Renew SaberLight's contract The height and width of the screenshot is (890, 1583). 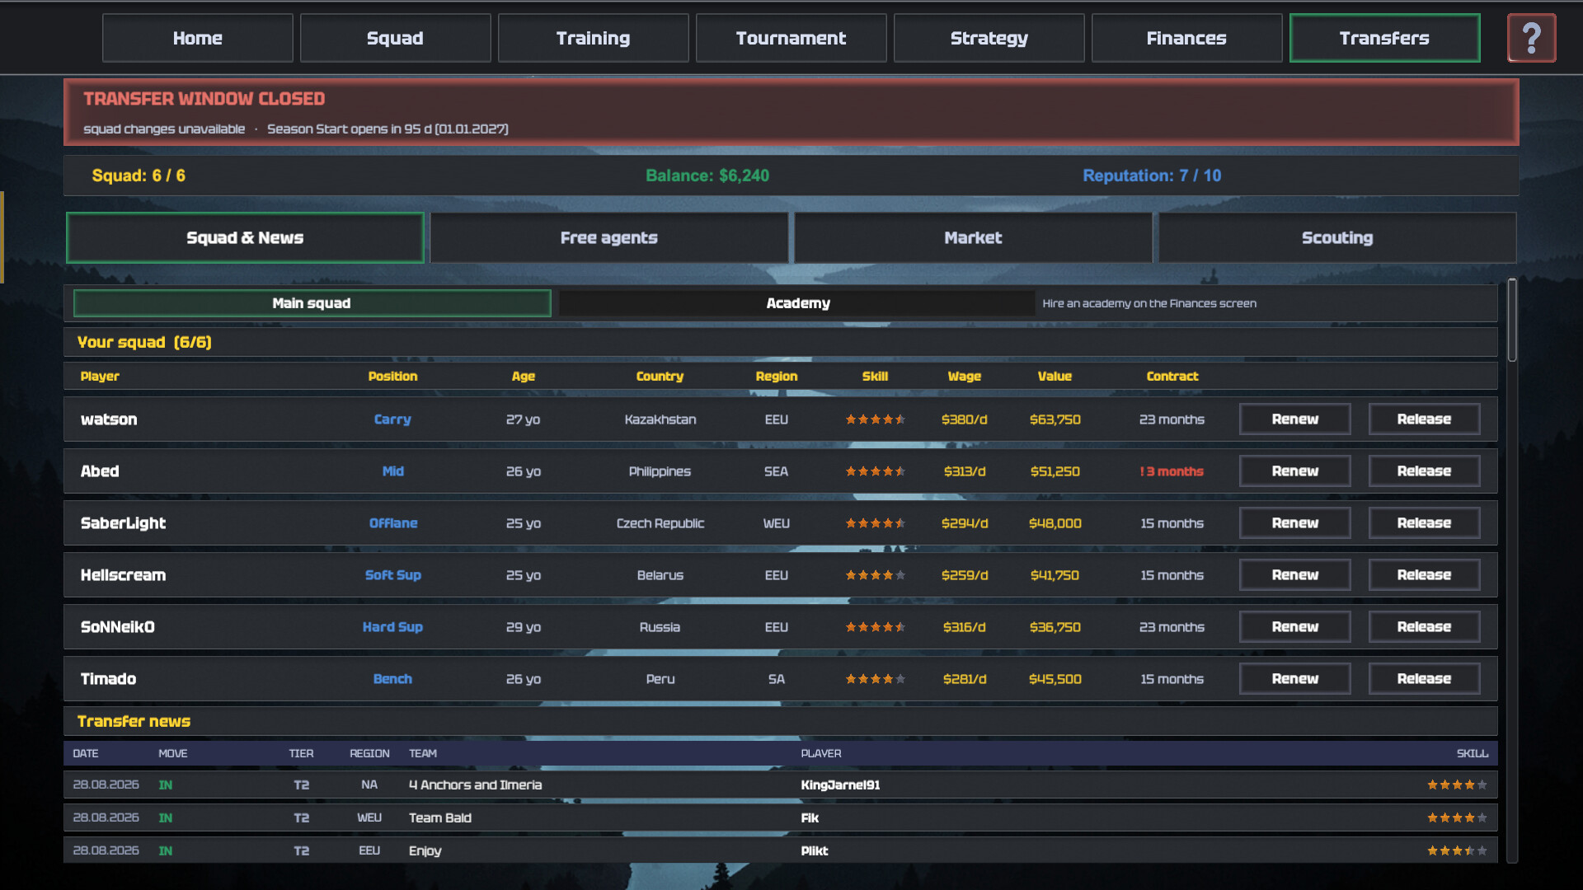pos(1295,523)
